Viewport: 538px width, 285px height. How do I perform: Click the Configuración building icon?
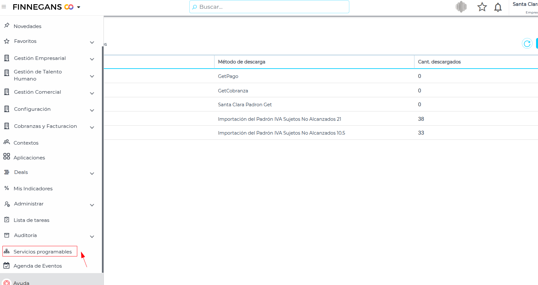[6, 109]
